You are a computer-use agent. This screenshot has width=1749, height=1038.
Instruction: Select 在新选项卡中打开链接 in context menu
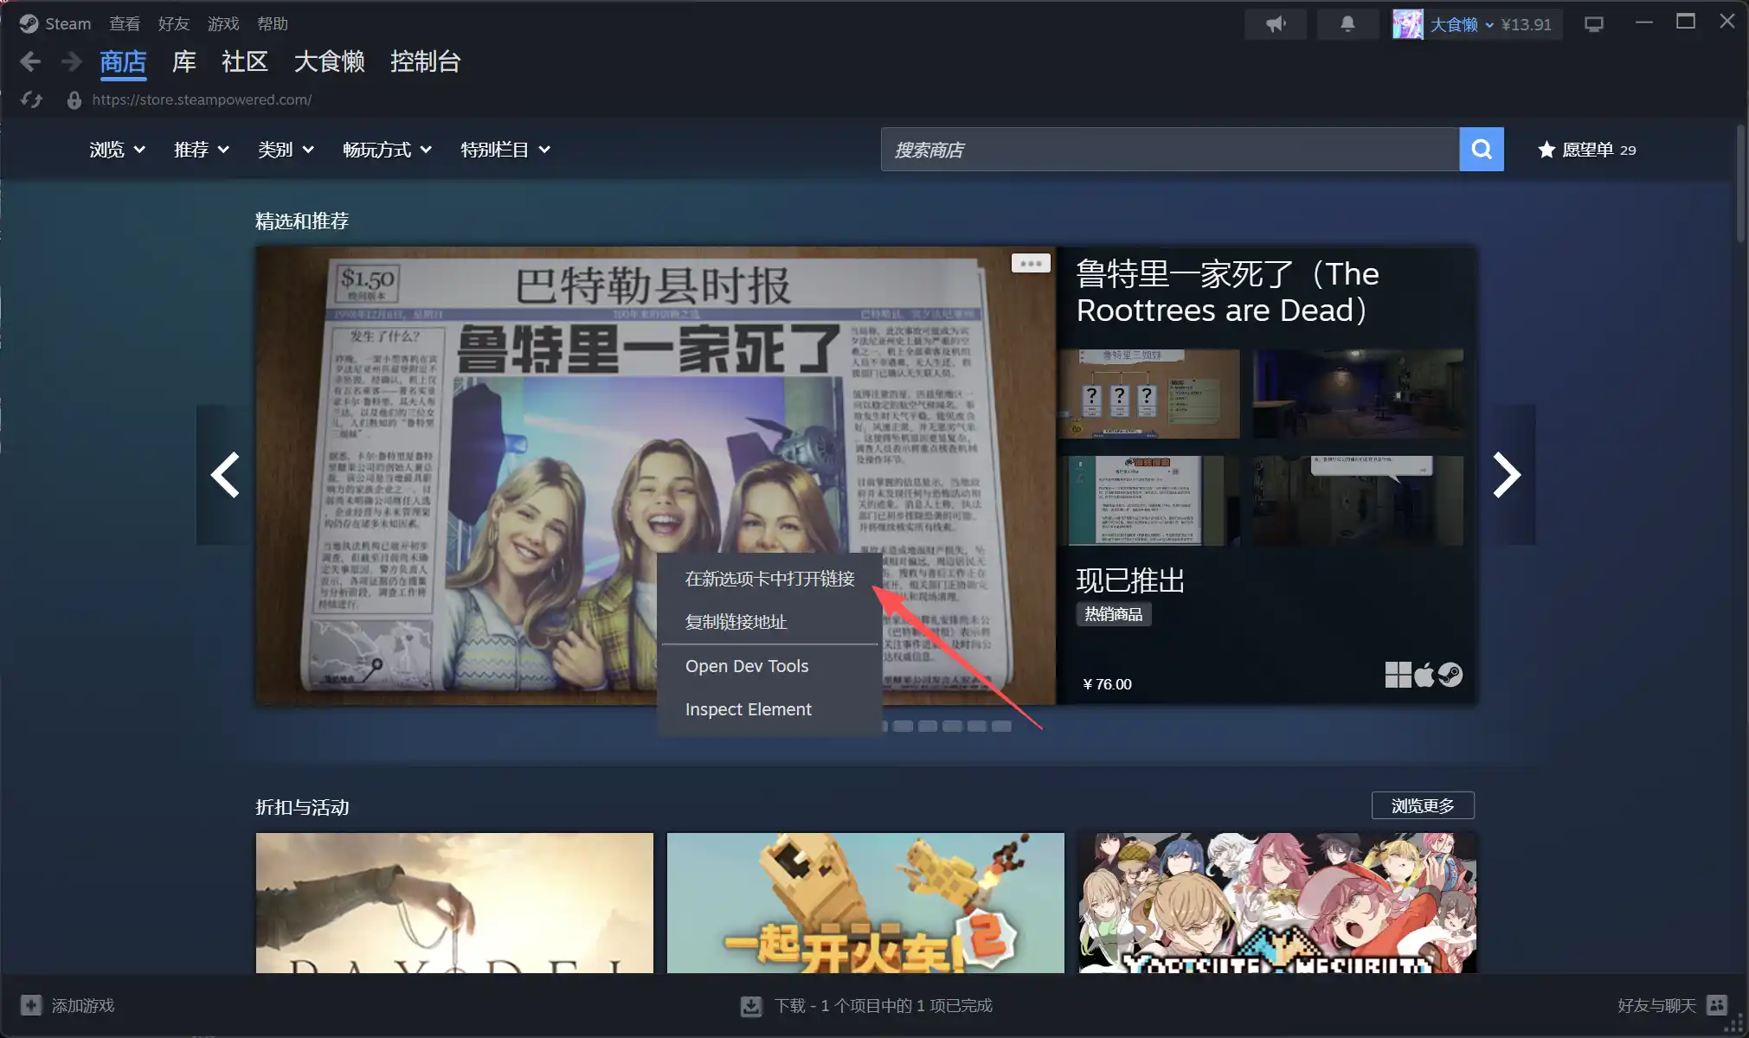[x=769, y=579]
